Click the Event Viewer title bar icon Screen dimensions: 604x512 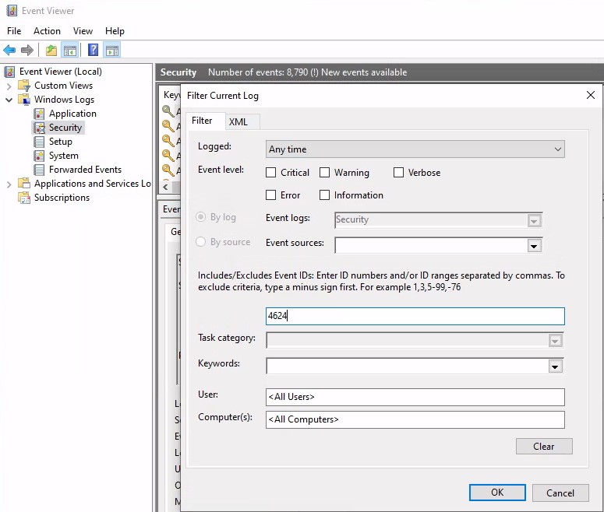point(12,10)
